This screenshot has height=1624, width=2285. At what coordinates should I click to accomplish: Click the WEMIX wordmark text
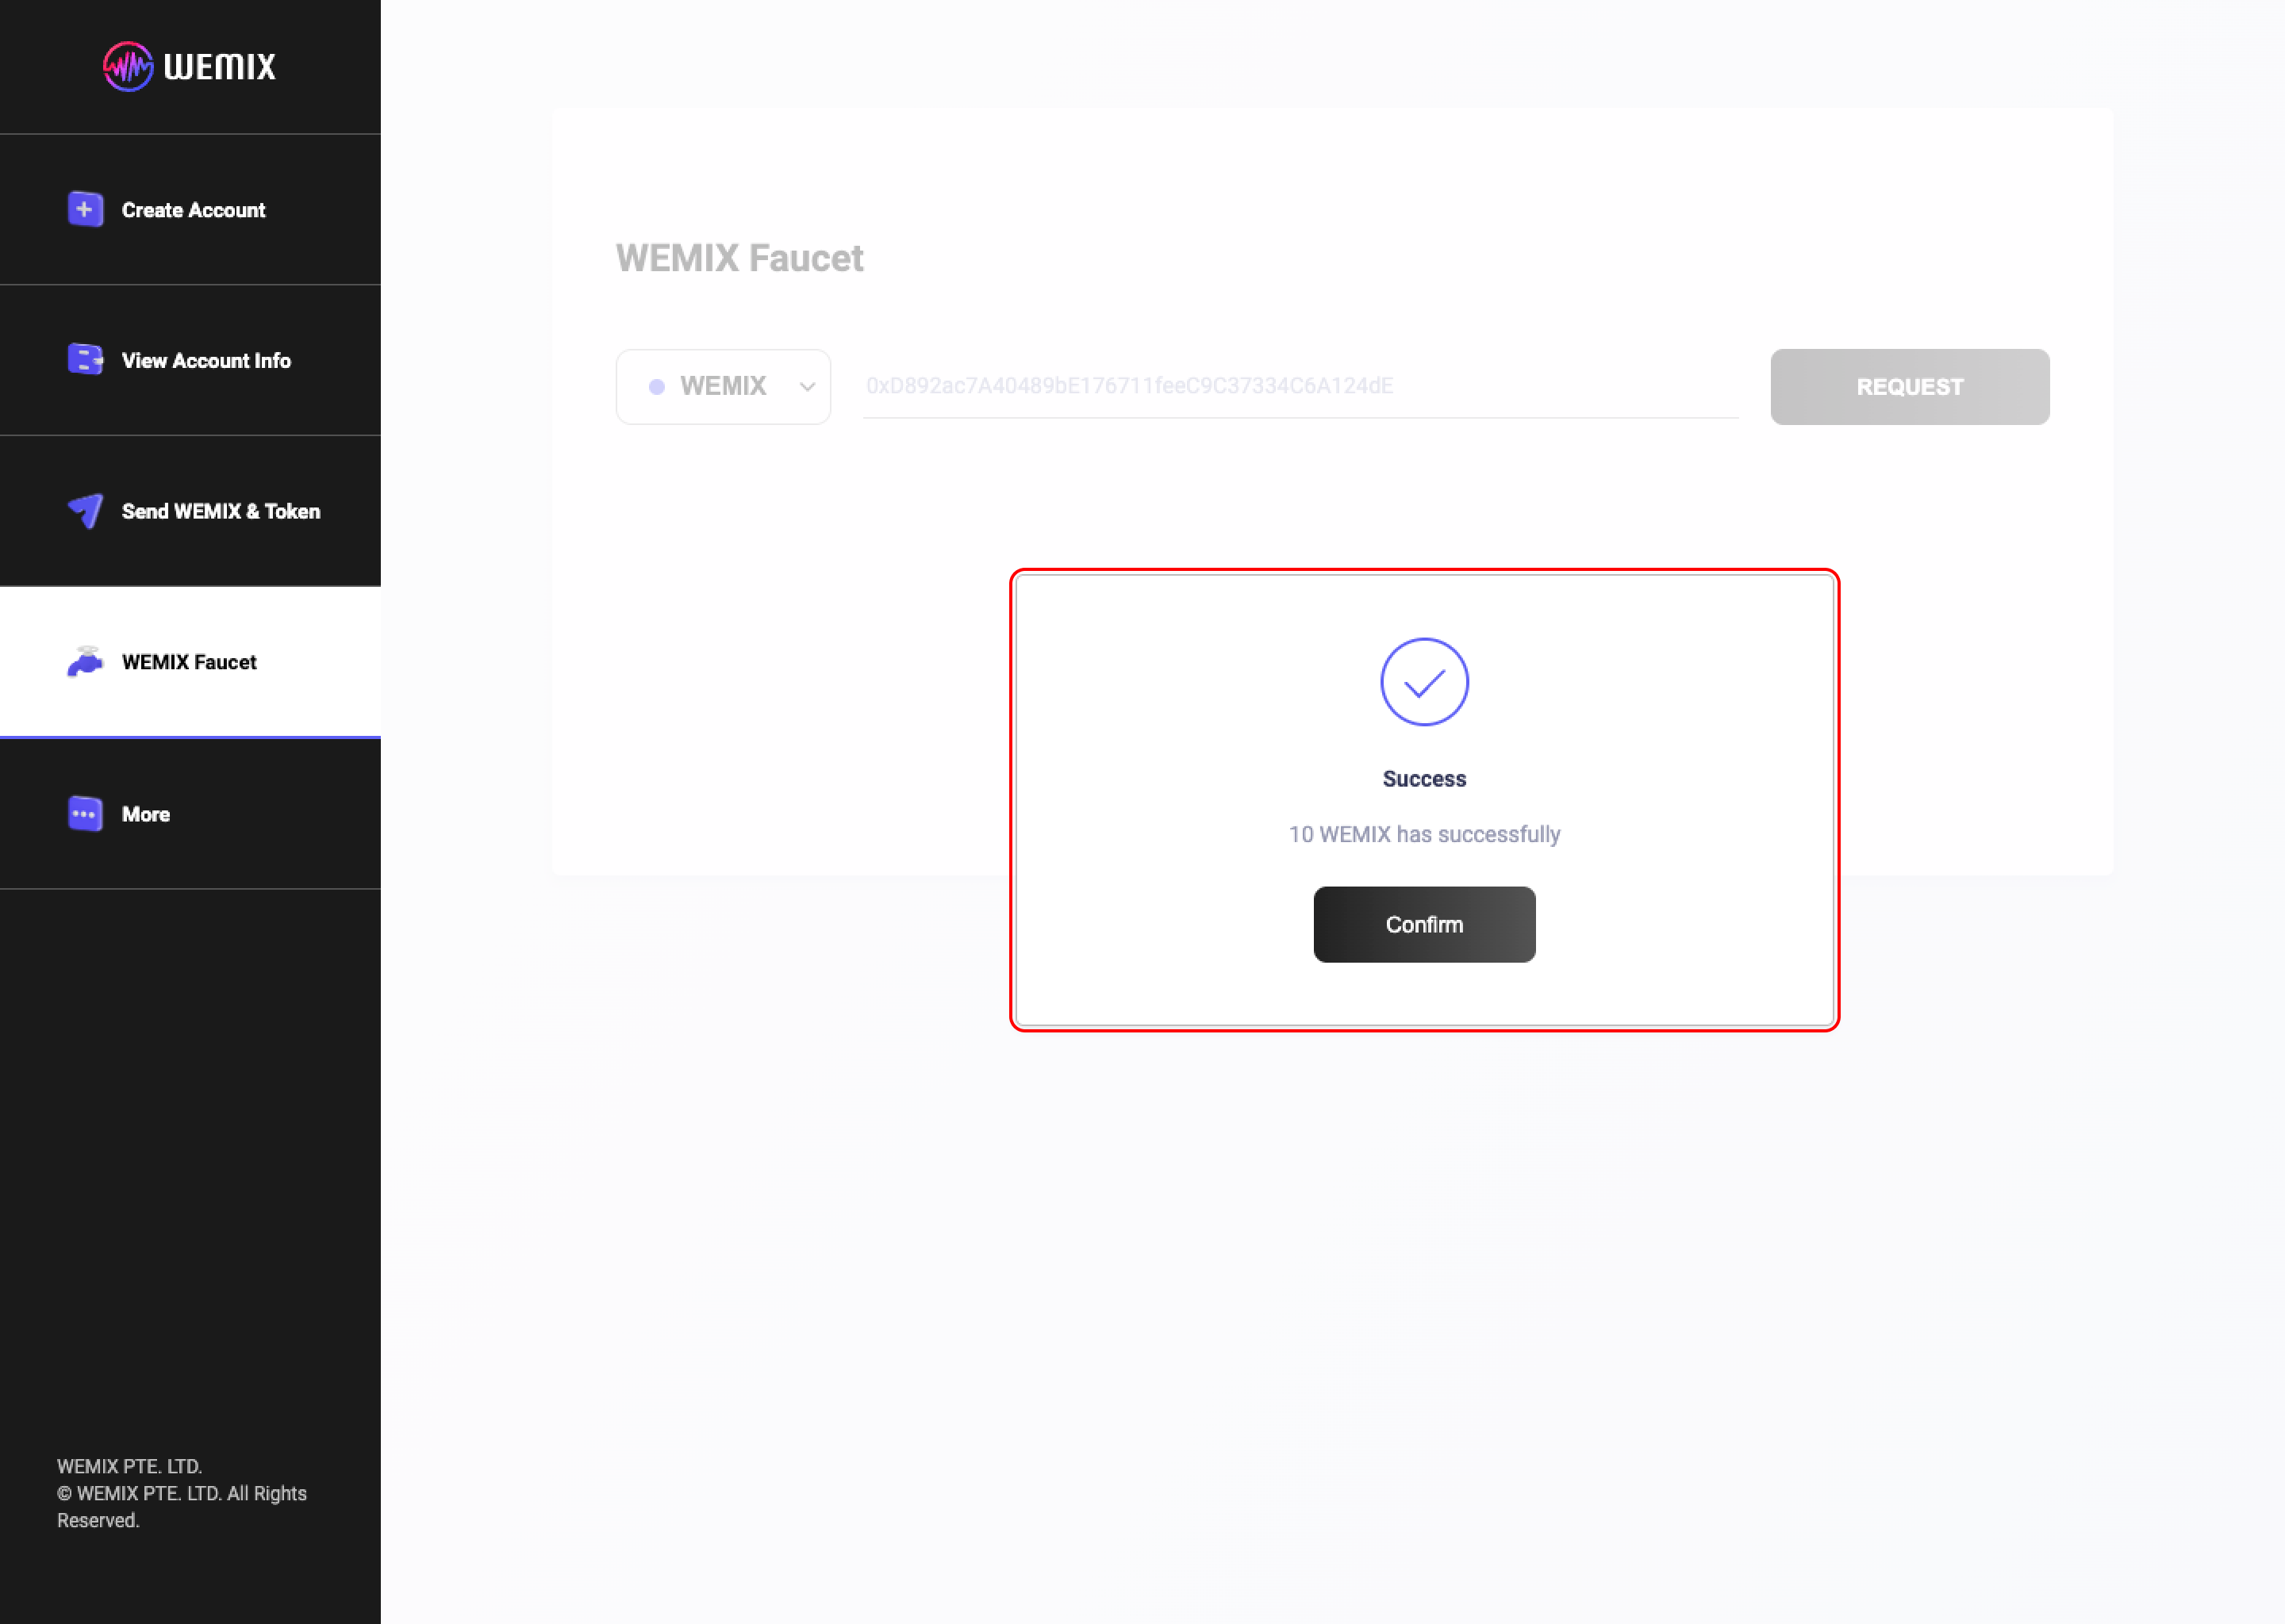point(220,67)
